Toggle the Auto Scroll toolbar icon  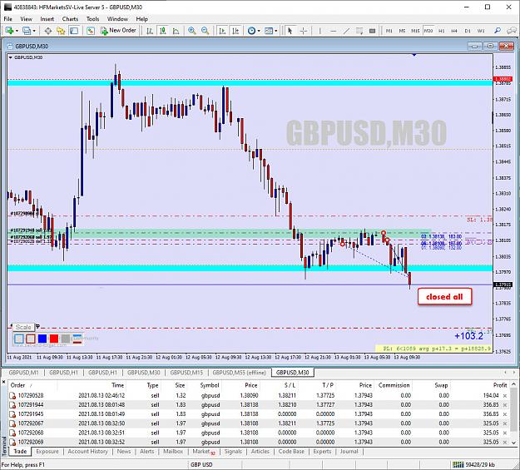[x=222, y=31]
